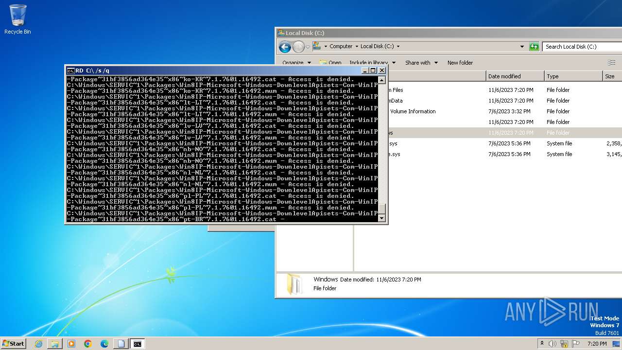Maximize the RD C:\ /s /q window
622x350 pixels.
click(x=373, y=70)
